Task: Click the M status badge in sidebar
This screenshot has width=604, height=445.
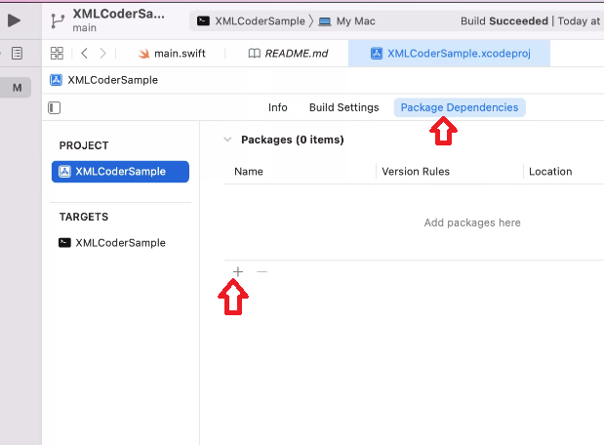Action: point(16,88)
